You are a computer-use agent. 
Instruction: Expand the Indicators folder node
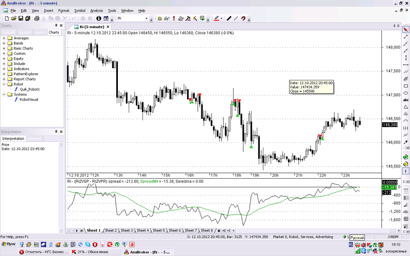(x=4, y=69)
